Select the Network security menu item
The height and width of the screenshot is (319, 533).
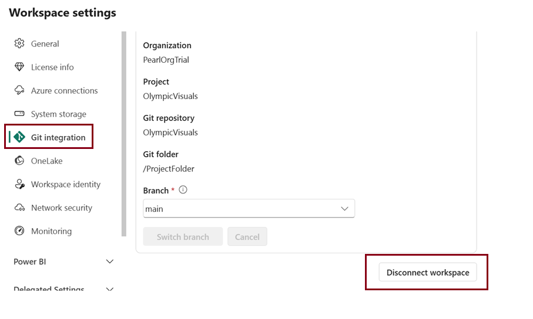coord(61,208)
